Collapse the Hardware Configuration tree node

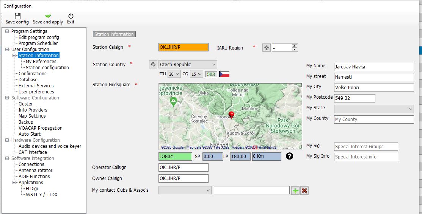pos(7,140)
